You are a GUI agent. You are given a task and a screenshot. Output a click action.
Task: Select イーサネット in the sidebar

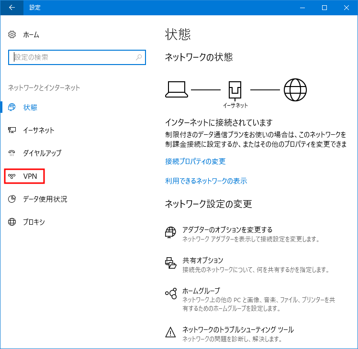pyautogui.click(x=39, y=131)
